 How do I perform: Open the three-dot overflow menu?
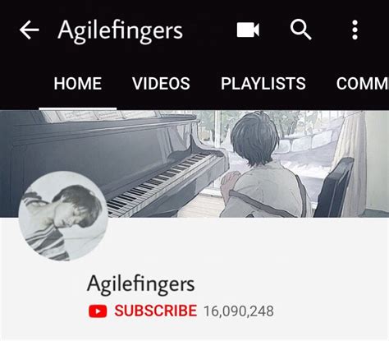tap(355, 30)
